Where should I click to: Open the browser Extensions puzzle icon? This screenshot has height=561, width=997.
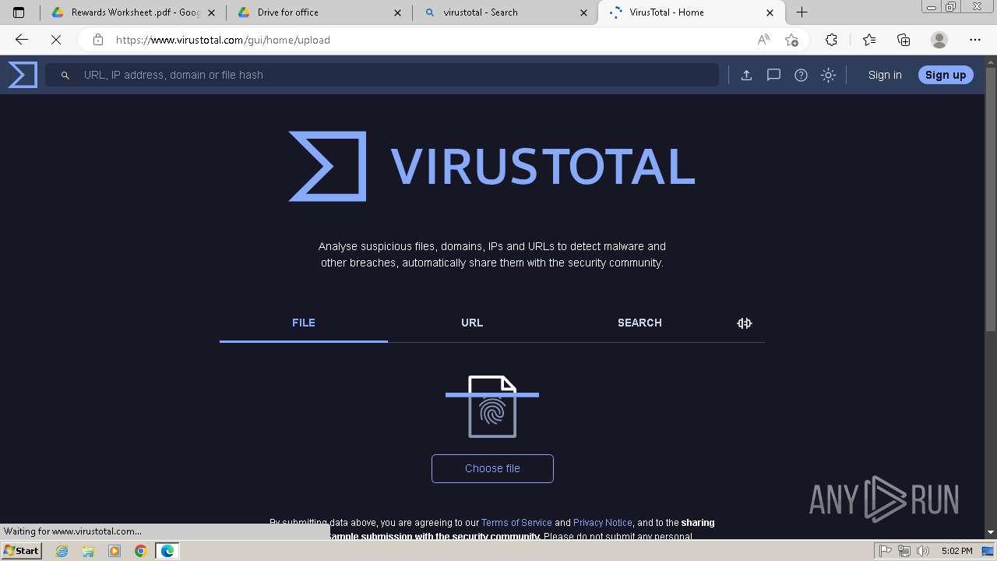(831, 40)
